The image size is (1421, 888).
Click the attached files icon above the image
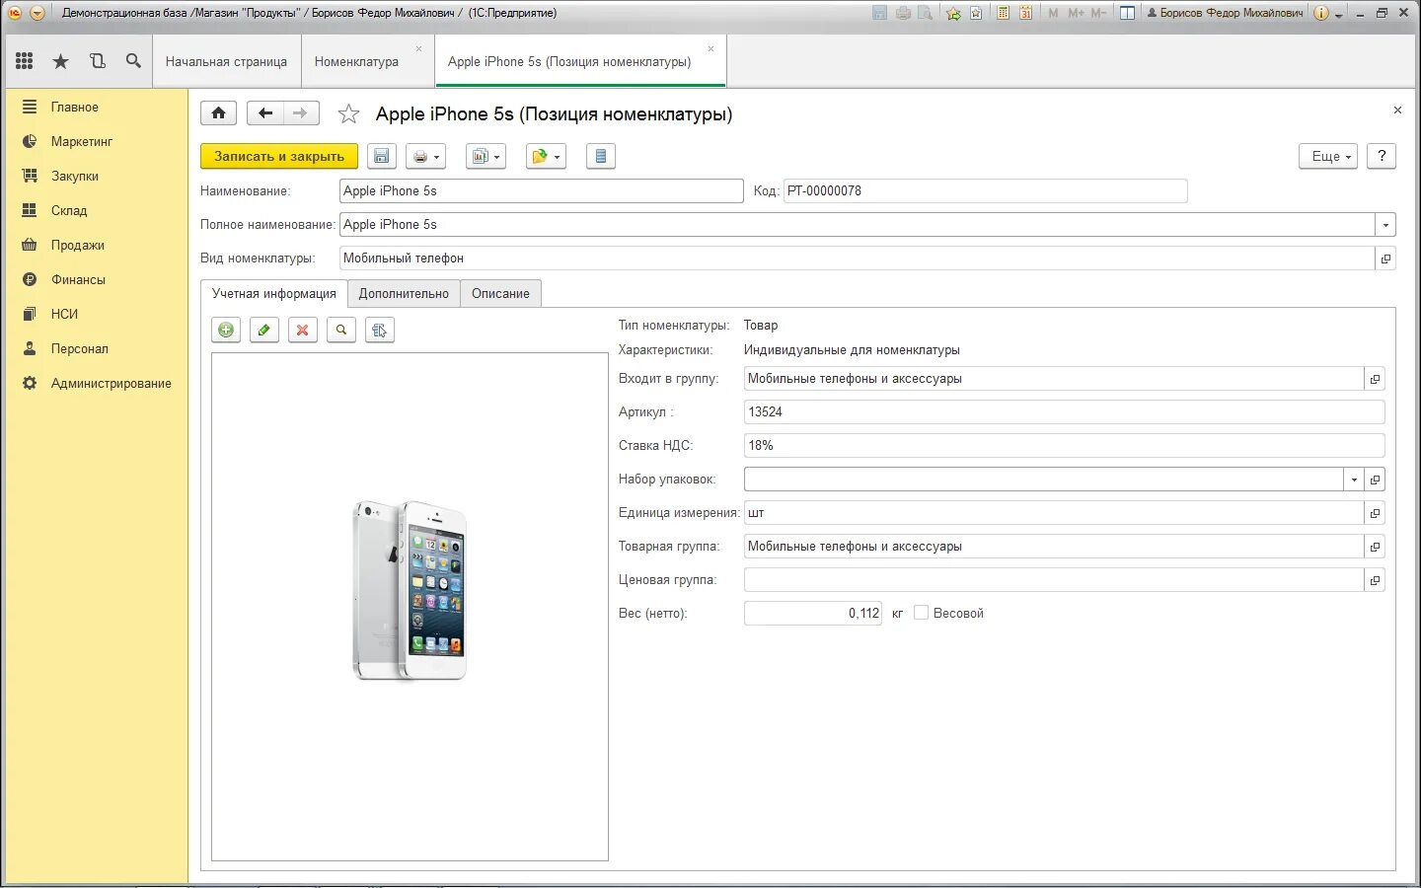pos(380,331)
